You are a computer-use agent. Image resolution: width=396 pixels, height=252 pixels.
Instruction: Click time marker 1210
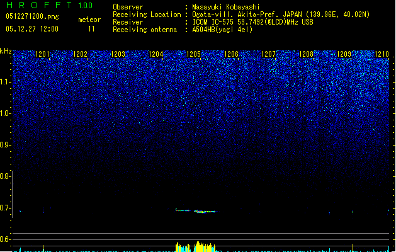point(382,54)
